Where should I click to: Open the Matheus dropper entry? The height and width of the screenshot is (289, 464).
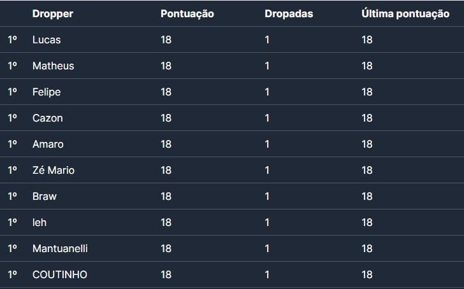click(x=53, y=66)
